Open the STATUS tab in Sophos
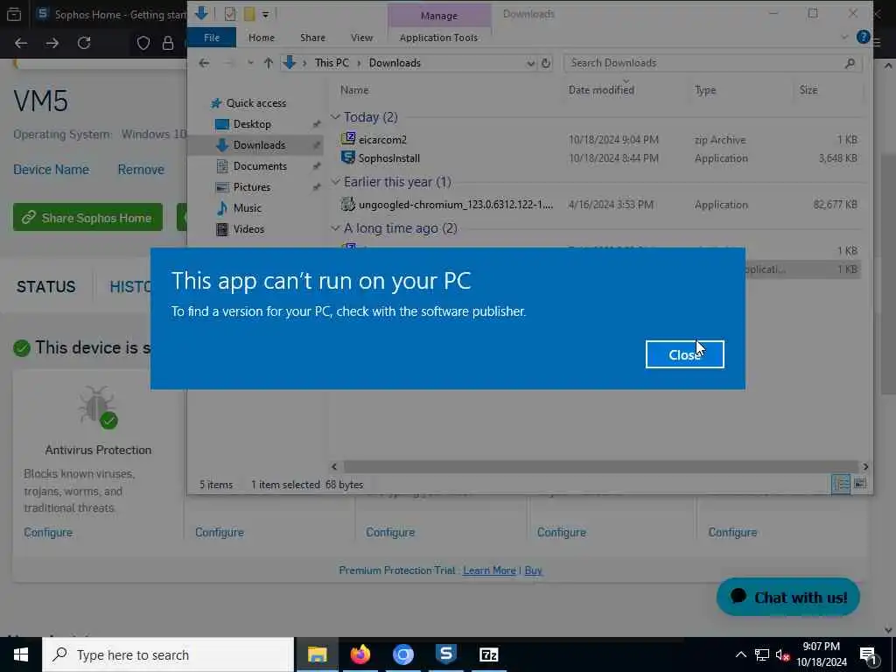The width and height of the screenshot is (896, 672). [x=45, y=286]
